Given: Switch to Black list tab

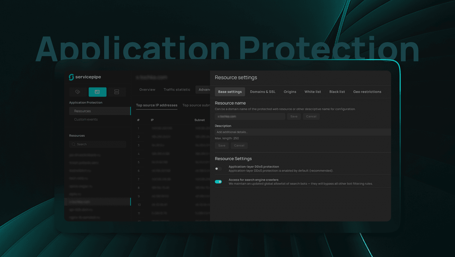Looking at the screenshot, I should coord(337,92).
